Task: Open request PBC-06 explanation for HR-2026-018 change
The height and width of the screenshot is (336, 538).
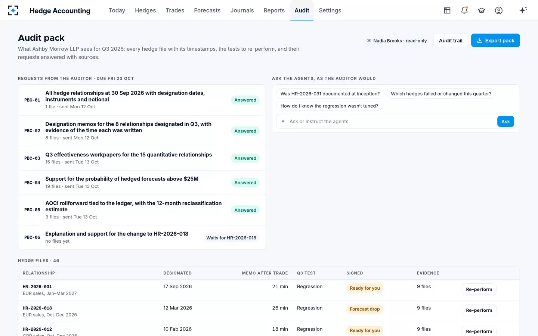Action: coord(142,237)
